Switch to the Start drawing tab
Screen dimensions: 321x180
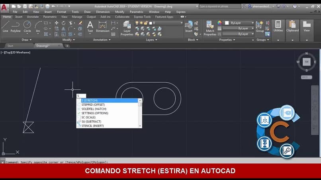click(x=10, y=46)
